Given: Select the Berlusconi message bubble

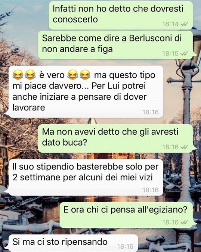Looking at the screenshot, I should (x=115, y=45).
